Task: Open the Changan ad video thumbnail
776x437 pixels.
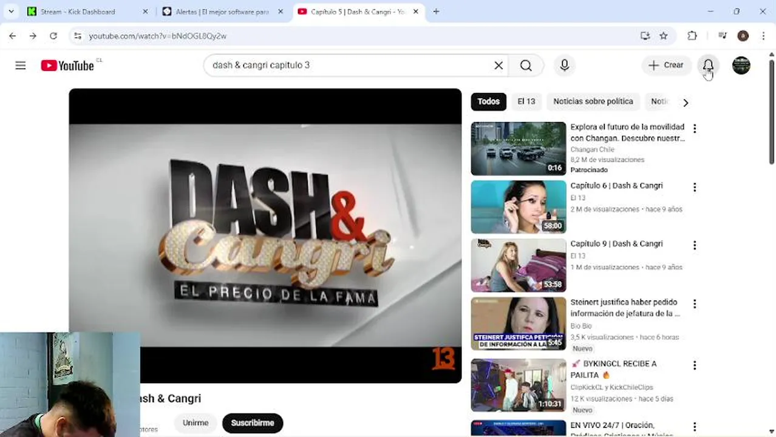Action: point(519,149)
